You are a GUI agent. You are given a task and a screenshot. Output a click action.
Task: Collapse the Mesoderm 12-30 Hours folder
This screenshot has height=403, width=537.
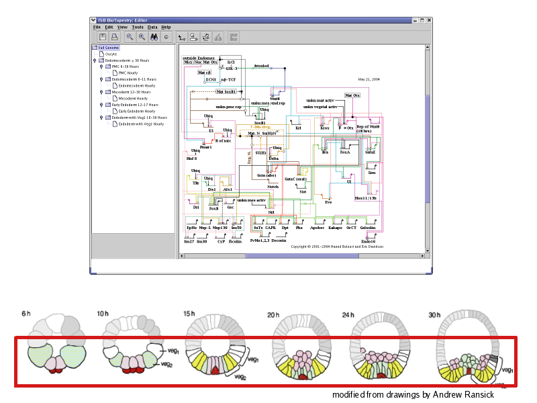101,92
